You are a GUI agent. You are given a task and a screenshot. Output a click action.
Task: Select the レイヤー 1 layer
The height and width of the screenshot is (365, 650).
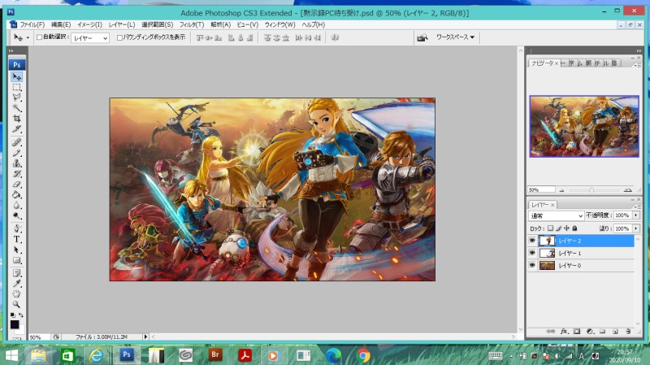pos(570,253)
